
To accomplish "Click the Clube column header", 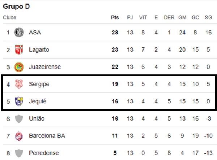I will (x=9, y=17).
